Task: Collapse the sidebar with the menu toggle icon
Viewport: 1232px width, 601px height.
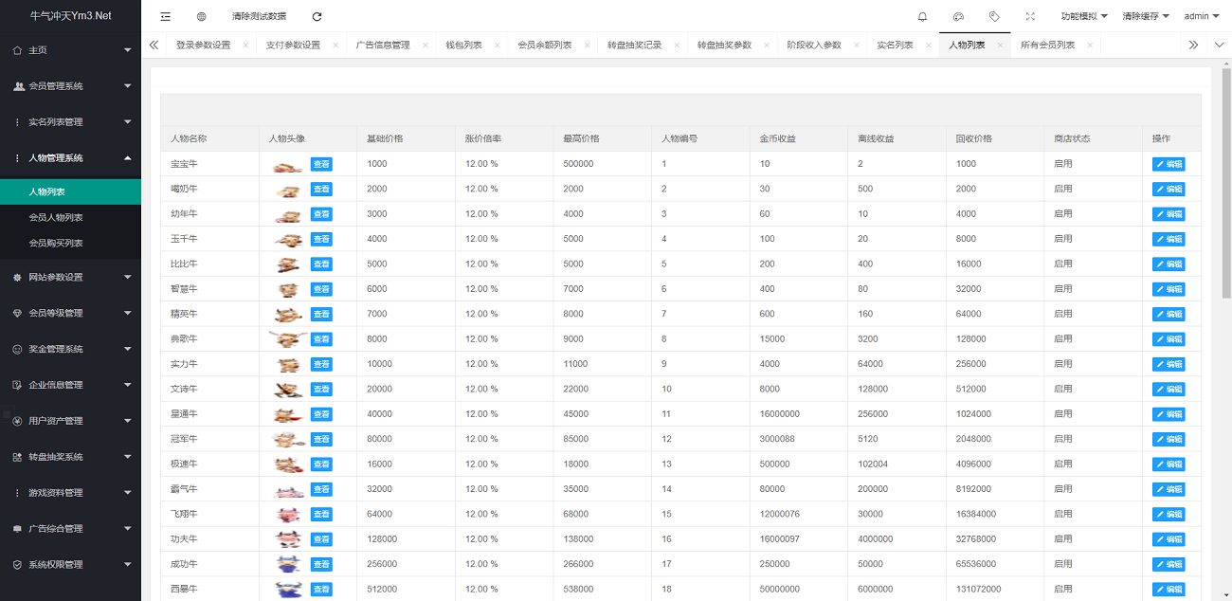Action: click(166, 16)
